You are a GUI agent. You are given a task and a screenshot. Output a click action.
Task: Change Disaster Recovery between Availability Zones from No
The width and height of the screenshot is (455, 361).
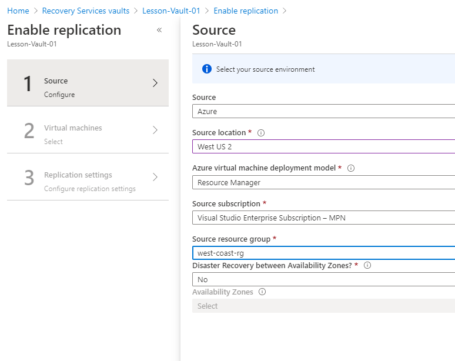coord(323,279)
